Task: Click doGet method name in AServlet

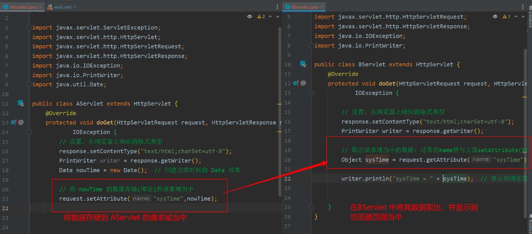Action: [x=105, y=123]
